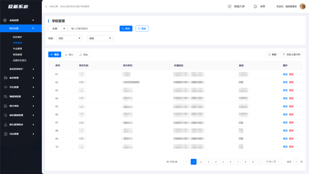This screenshot has width=309, height=174.
Task: Click 修改 link in row 07
Action: [x=285, y=122]
